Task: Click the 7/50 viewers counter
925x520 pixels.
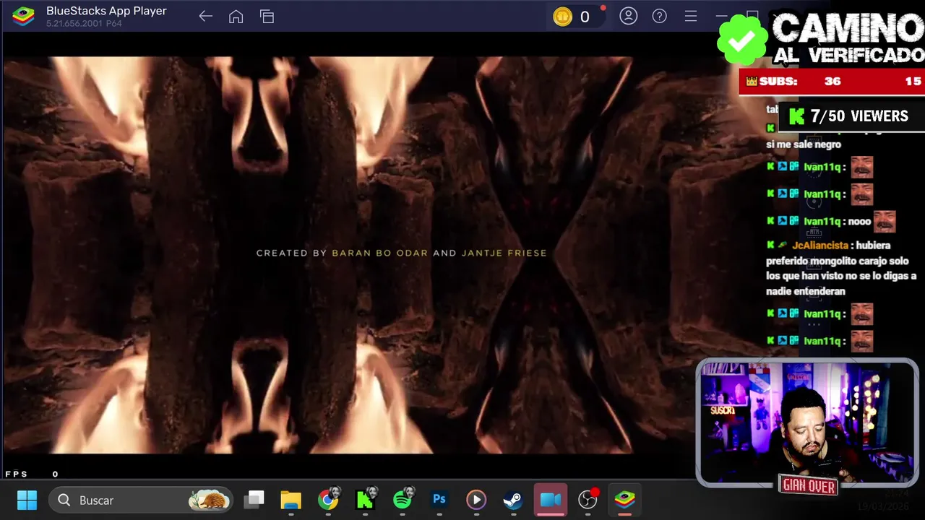Action: click(x=851, y=116)
